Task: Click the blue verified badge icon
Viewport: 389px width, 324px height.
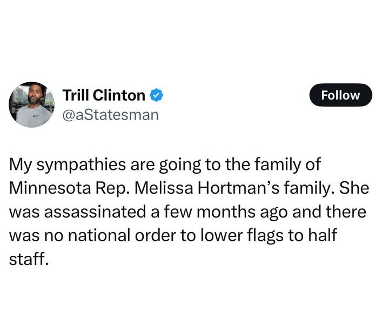Action: [157, 96]
